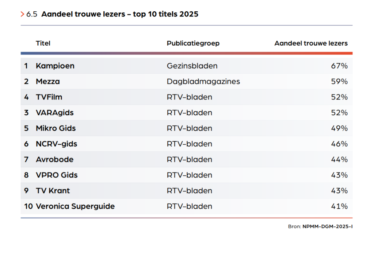Click the Mikro Gids title
This screenshot has width=374, height=253.
coord(56,128)
